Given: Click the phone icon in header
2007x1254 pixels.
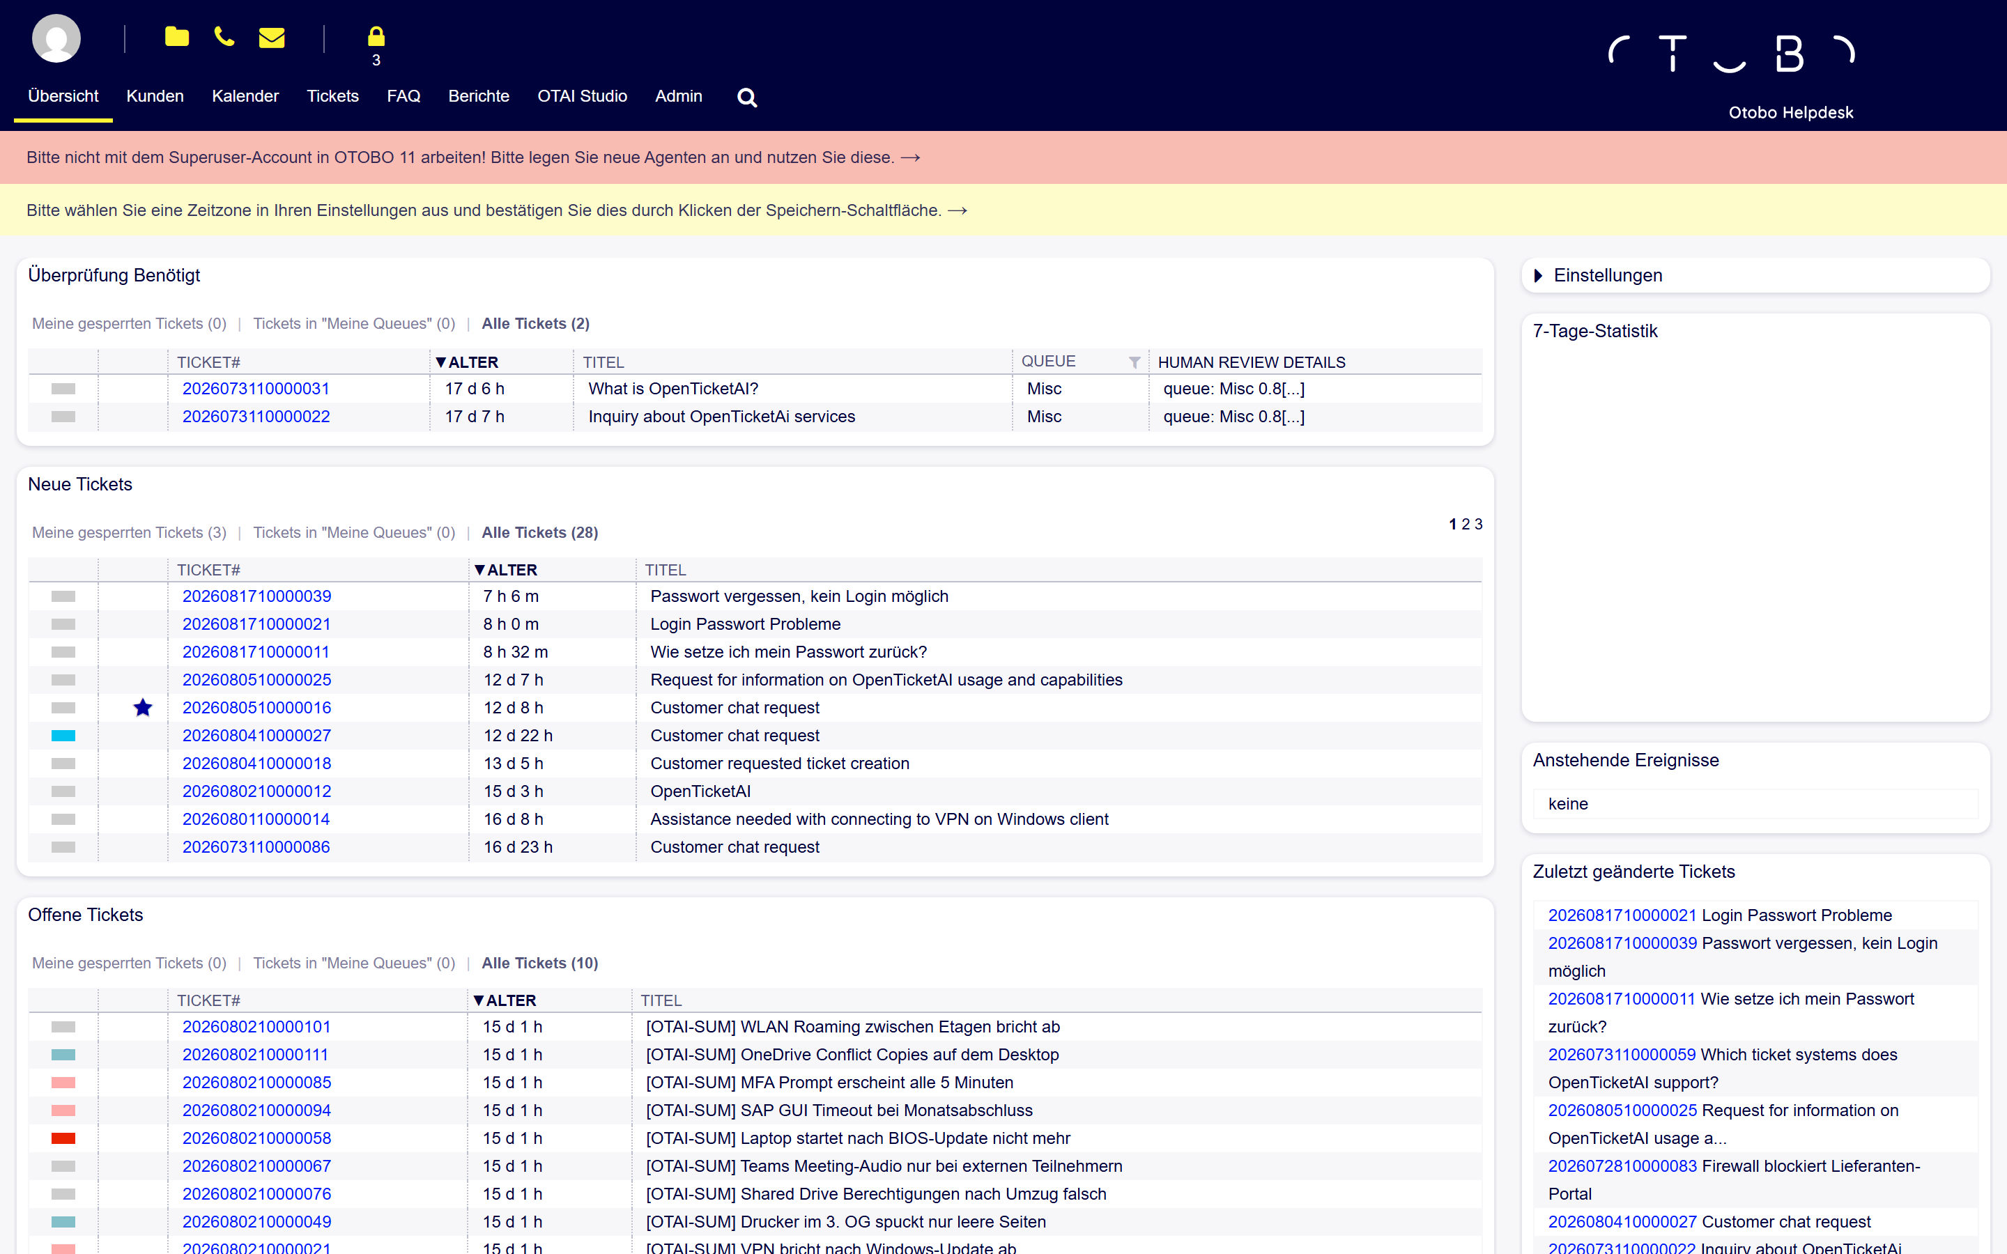Looking at the screenshot, I should point(224,36).
